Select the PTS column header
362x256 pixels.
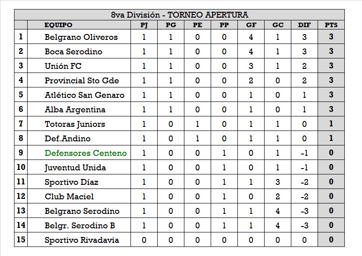pyautogui.click(x=331, y=25)
